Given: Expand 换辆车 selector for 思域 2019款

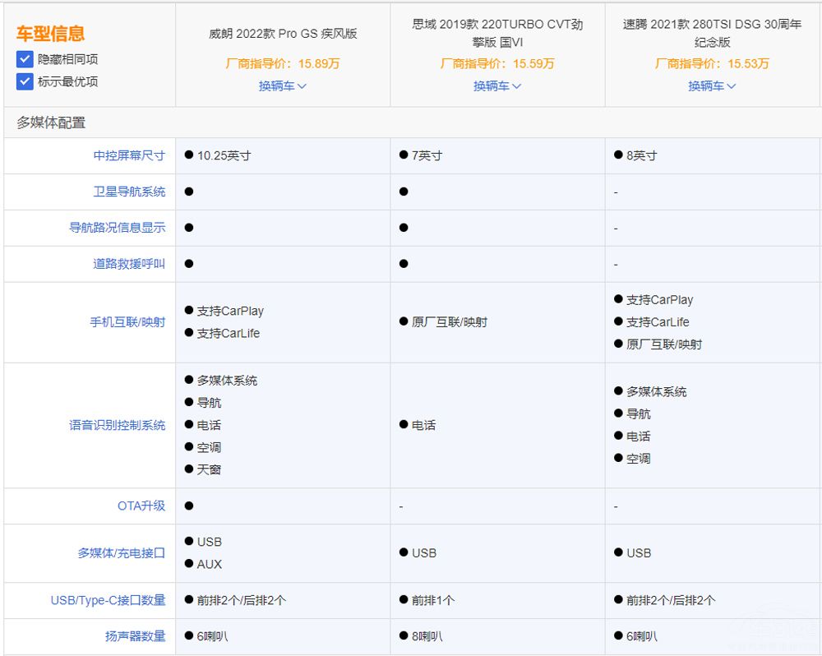Looking at the screenshot, I should coord(497,85).
